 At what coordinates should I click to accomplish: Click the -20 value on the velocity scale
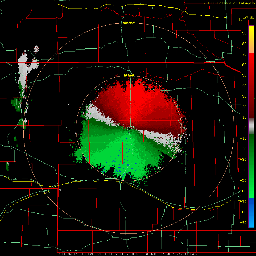(x=243, y=149)
